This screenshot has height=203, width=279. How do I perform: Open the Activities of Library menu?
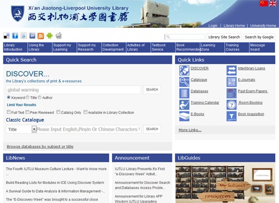(x=138, y=47)
